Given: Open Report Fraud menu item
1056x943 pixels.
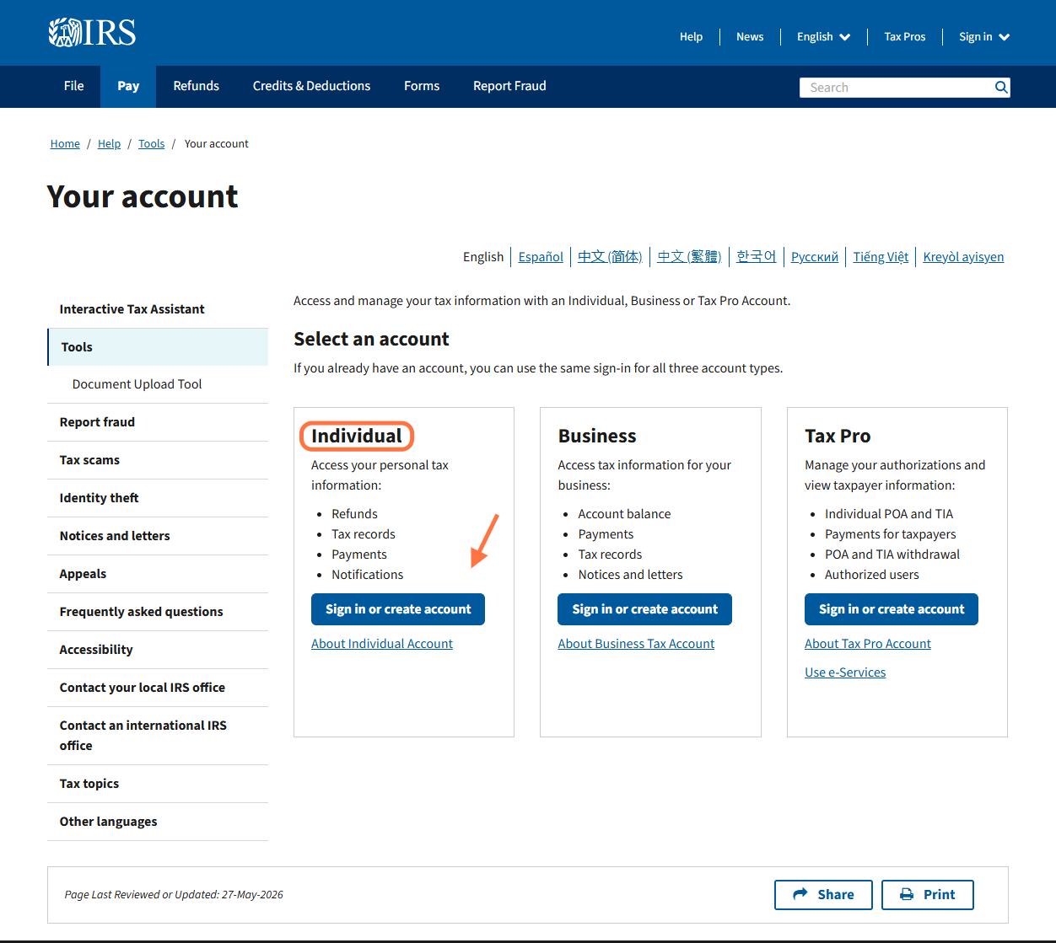Looking at the screenshot, I should click(x=509, y=86).
